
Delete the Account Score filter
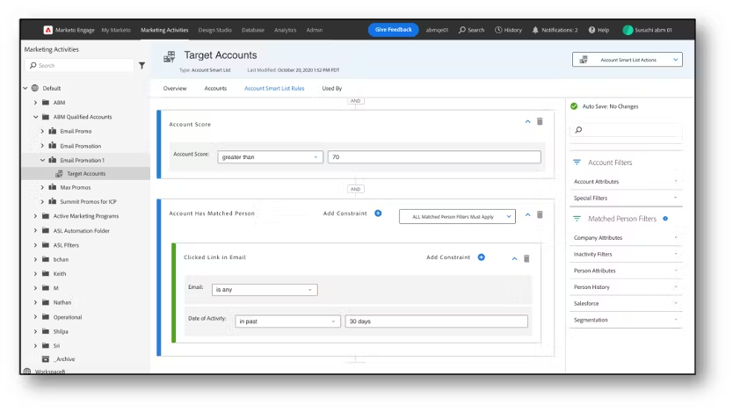click(540, 121)
